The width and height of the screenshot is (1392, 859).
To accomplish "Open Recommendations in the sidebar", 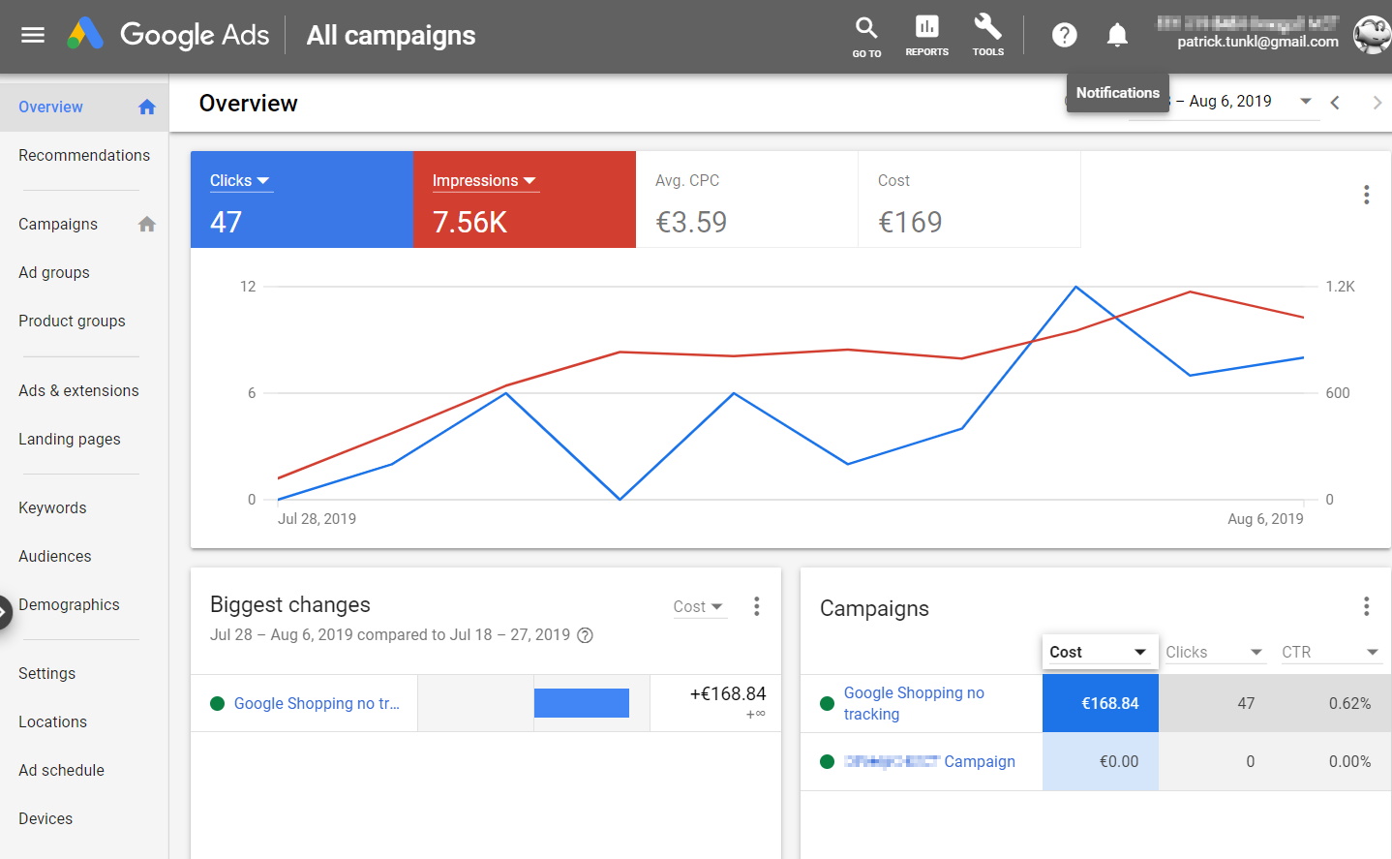I will click(x=84, y=155).
